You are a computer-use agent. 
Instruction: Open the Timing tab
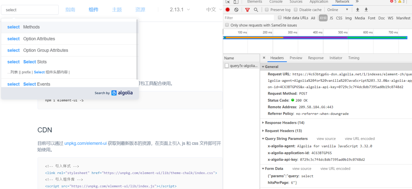tap(354, 58)
